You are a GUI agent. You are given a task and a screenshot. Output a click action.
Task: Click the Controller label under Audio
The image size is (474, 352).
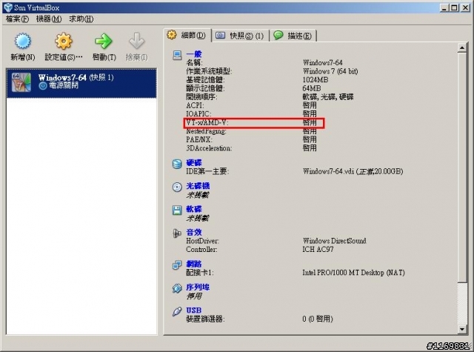pyautogui.click(x=201, y=249)
